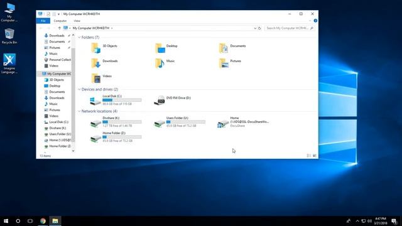This screenshot has width=402, height=226.
Task: Select Home DocuShare network location
Action: pos(243,122)
